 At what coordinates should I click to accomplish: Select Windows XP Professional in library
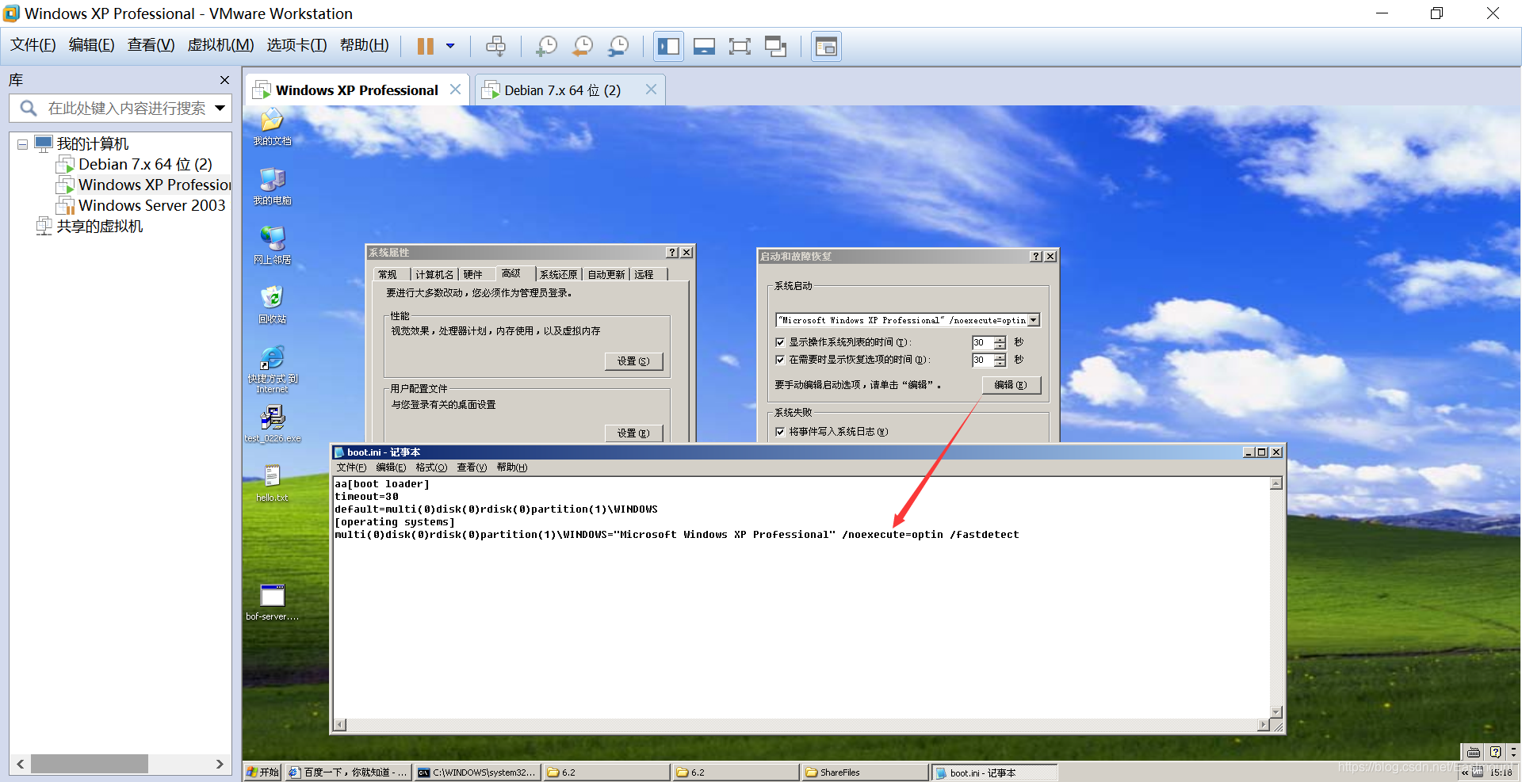click(143, 185)
